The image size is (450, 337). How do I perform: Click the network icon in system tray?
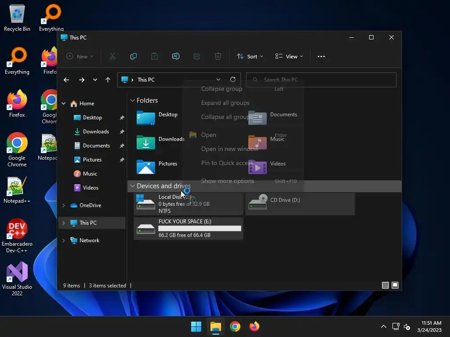point(396,326)
